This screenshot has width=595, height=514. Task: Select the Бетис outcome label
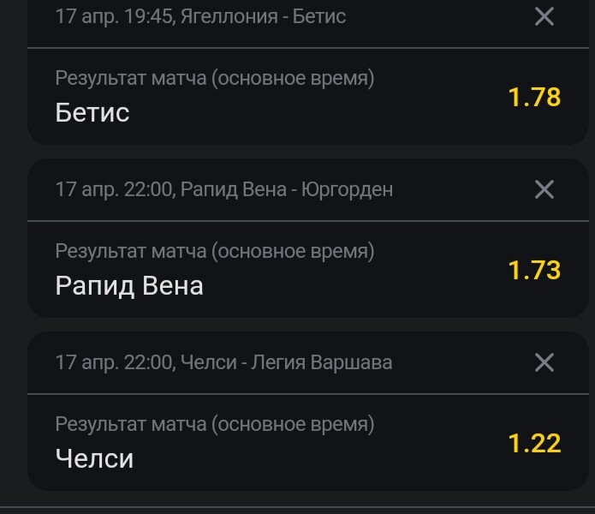coord(92,113)
